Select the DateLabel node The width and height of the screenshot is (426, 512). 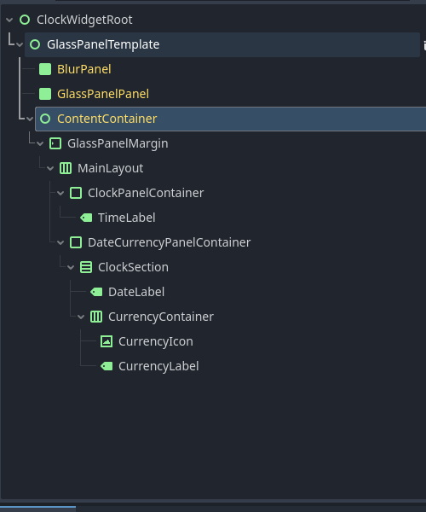136,292
